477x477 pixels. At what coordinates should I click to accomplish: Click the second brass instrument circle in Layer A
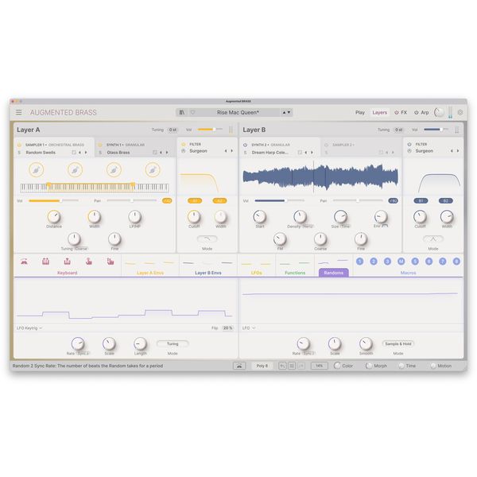[x=76, y=170]
